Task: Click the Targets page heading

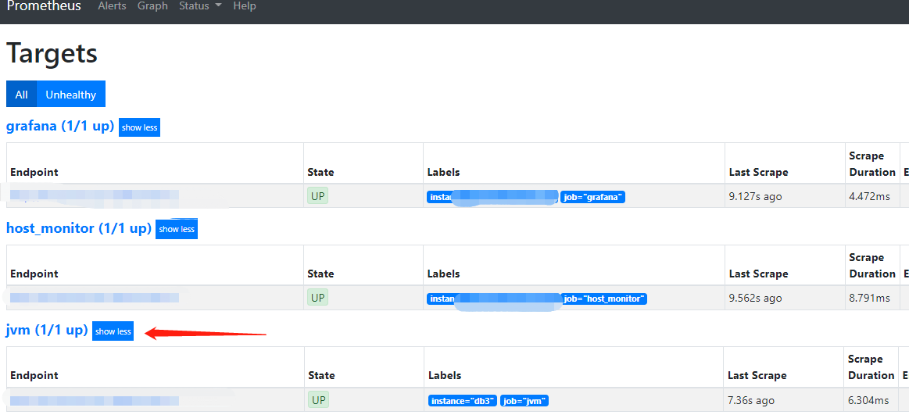Action: click(x=52, y=54)
